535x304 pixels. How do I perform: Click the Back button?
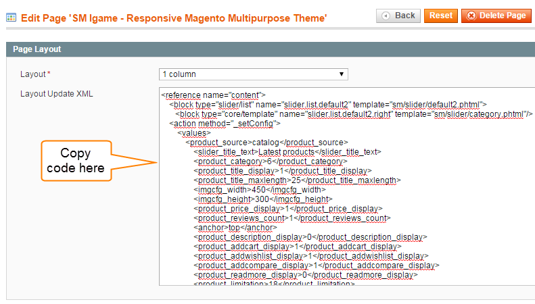398,16
